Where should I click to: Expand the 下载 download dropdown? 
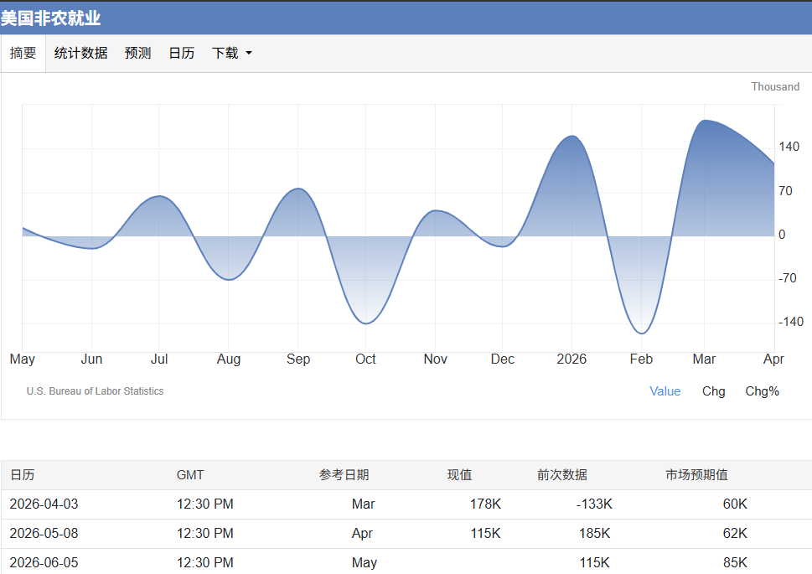tap(231, 54)
